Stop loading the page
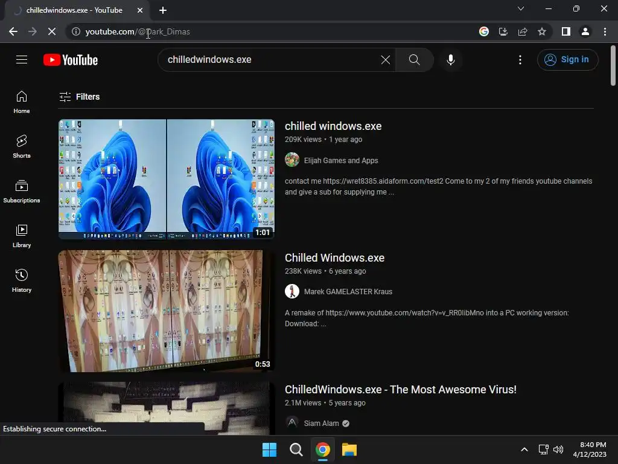618x464 pixels. (52, 31)
